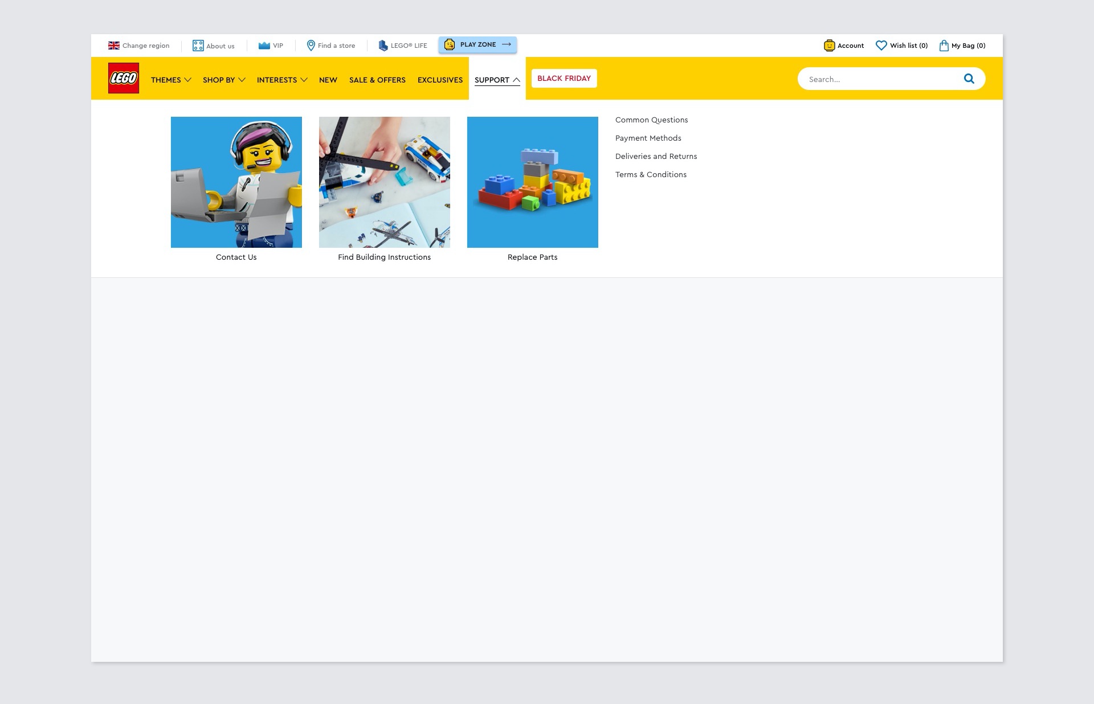Click the Find a store pin icon
Image resolution: width=1094 pixels, height=704 pixels.
click(x=311, y=46)
